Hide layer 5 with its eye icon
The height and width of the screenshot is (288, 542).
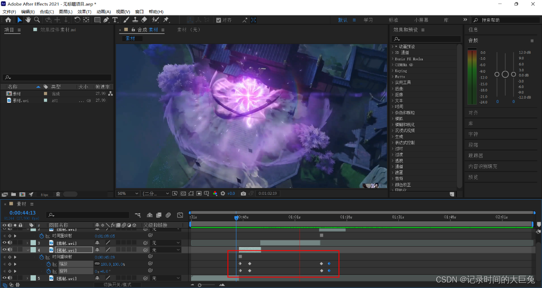click(5, 278)
